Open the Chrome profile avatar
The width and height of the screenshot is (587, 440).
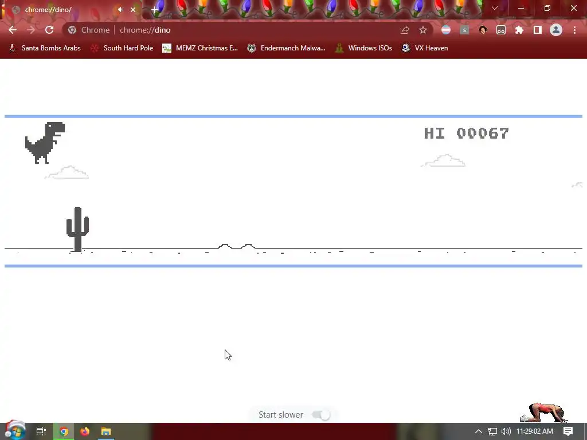(556, 30)
